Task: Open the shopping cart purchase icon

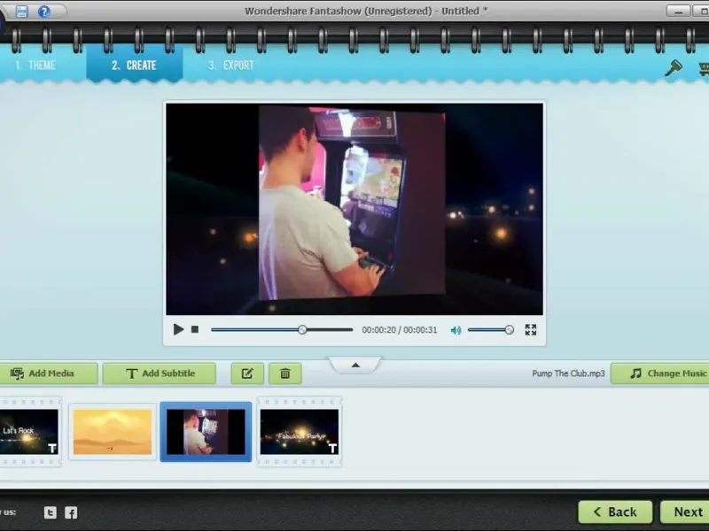Action: pyautogui.click(x=704, y=69)
